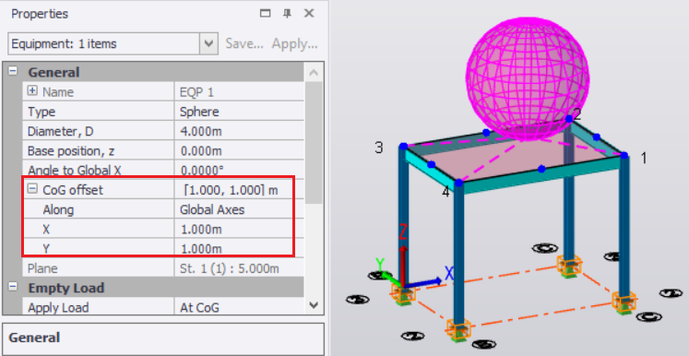Collapse the Empty Load section

point(13,287)
